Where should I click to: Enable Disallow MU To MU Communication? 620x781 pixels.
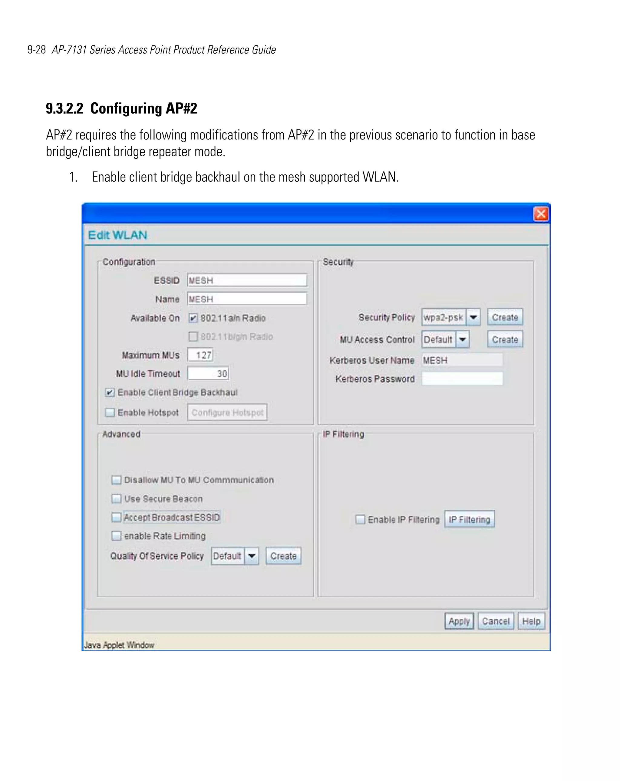pyautogui.click(x=116, y=480)
